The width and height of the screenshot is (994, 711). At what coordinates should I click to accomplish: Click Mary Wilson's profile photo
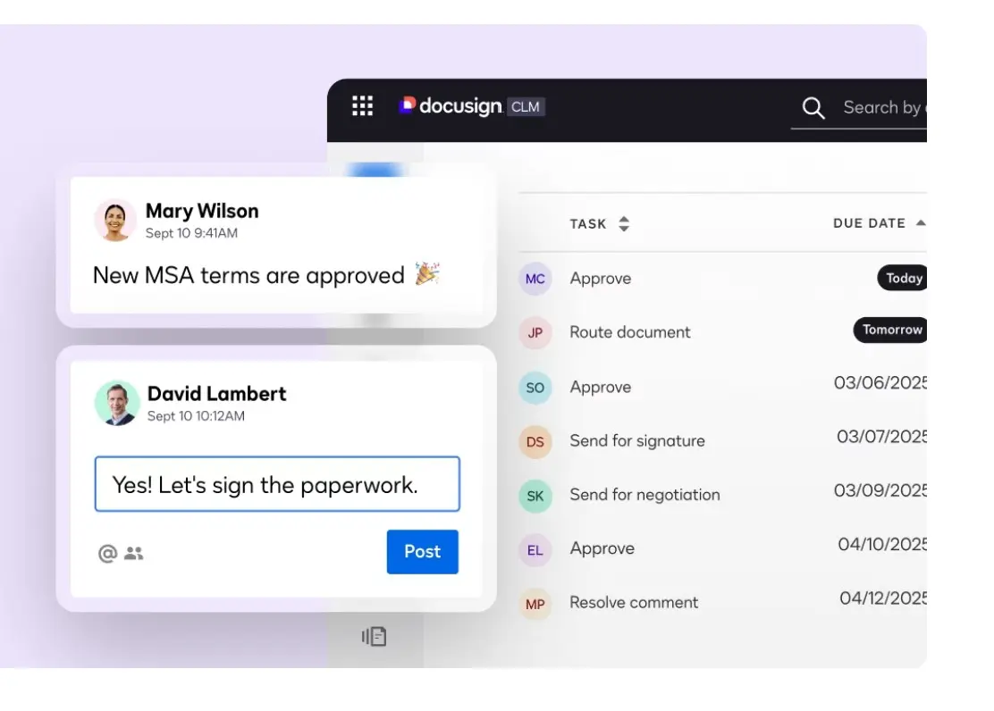(x=115, y=220)
